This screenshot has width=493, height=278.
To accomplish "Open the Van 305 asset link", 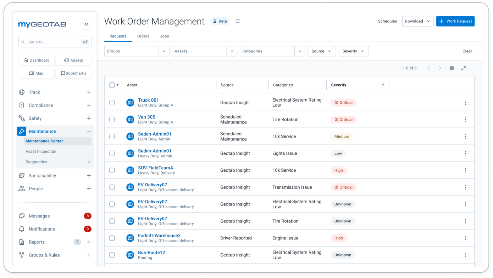I will coord(146,117).
